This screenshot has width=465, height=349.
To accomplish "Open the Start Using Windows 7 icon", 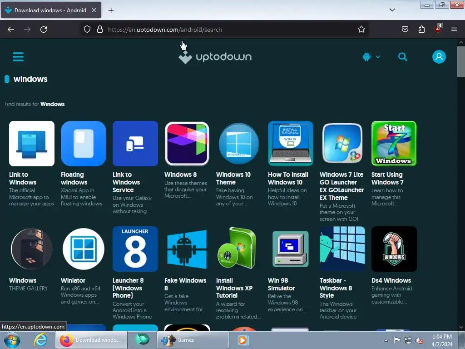I will tap(394, 144).
